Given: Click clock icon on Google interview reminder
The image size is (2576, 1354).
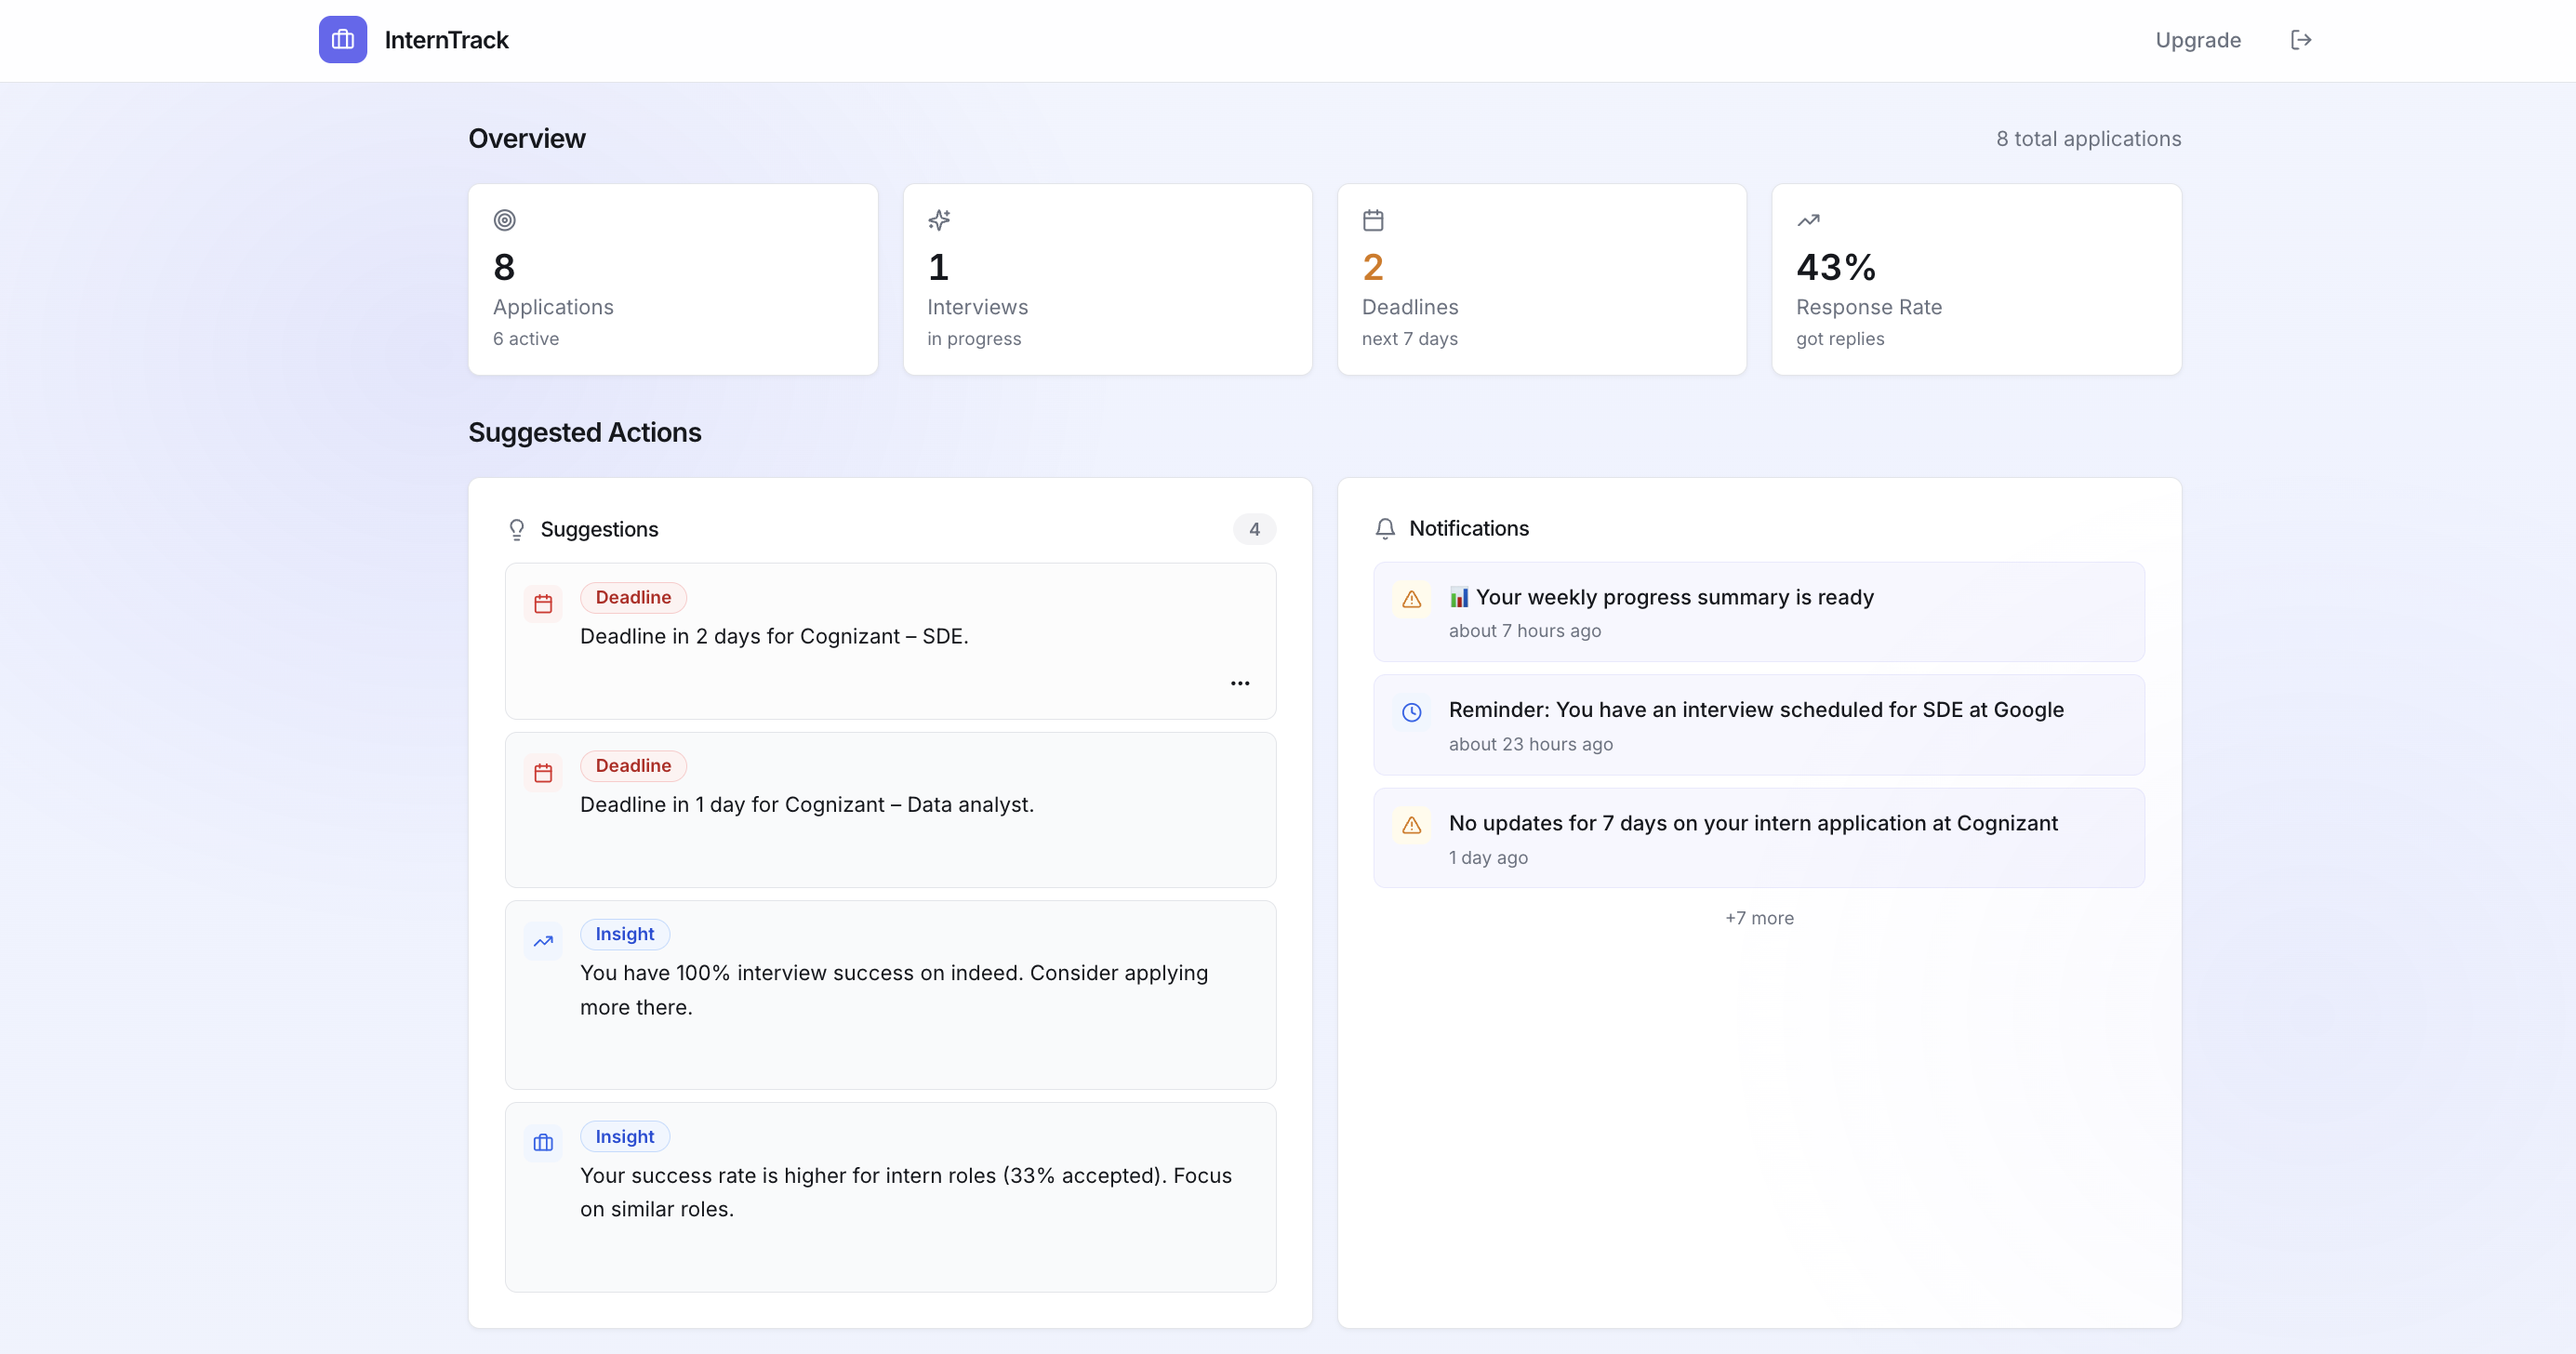Looking at the screenshot, I should click(x=1411, y=712).
